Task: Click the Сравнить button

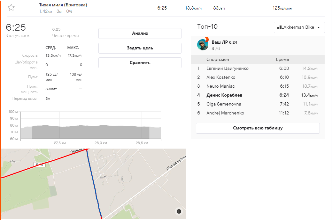Action: pos(140,63)
